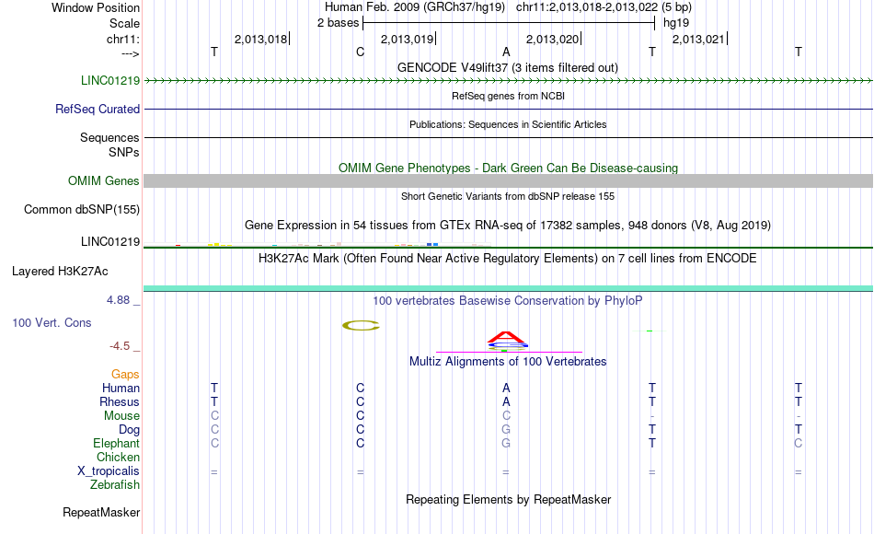
Task: Click the OMIM Gene Phenotypes track title
Action: 508,168
